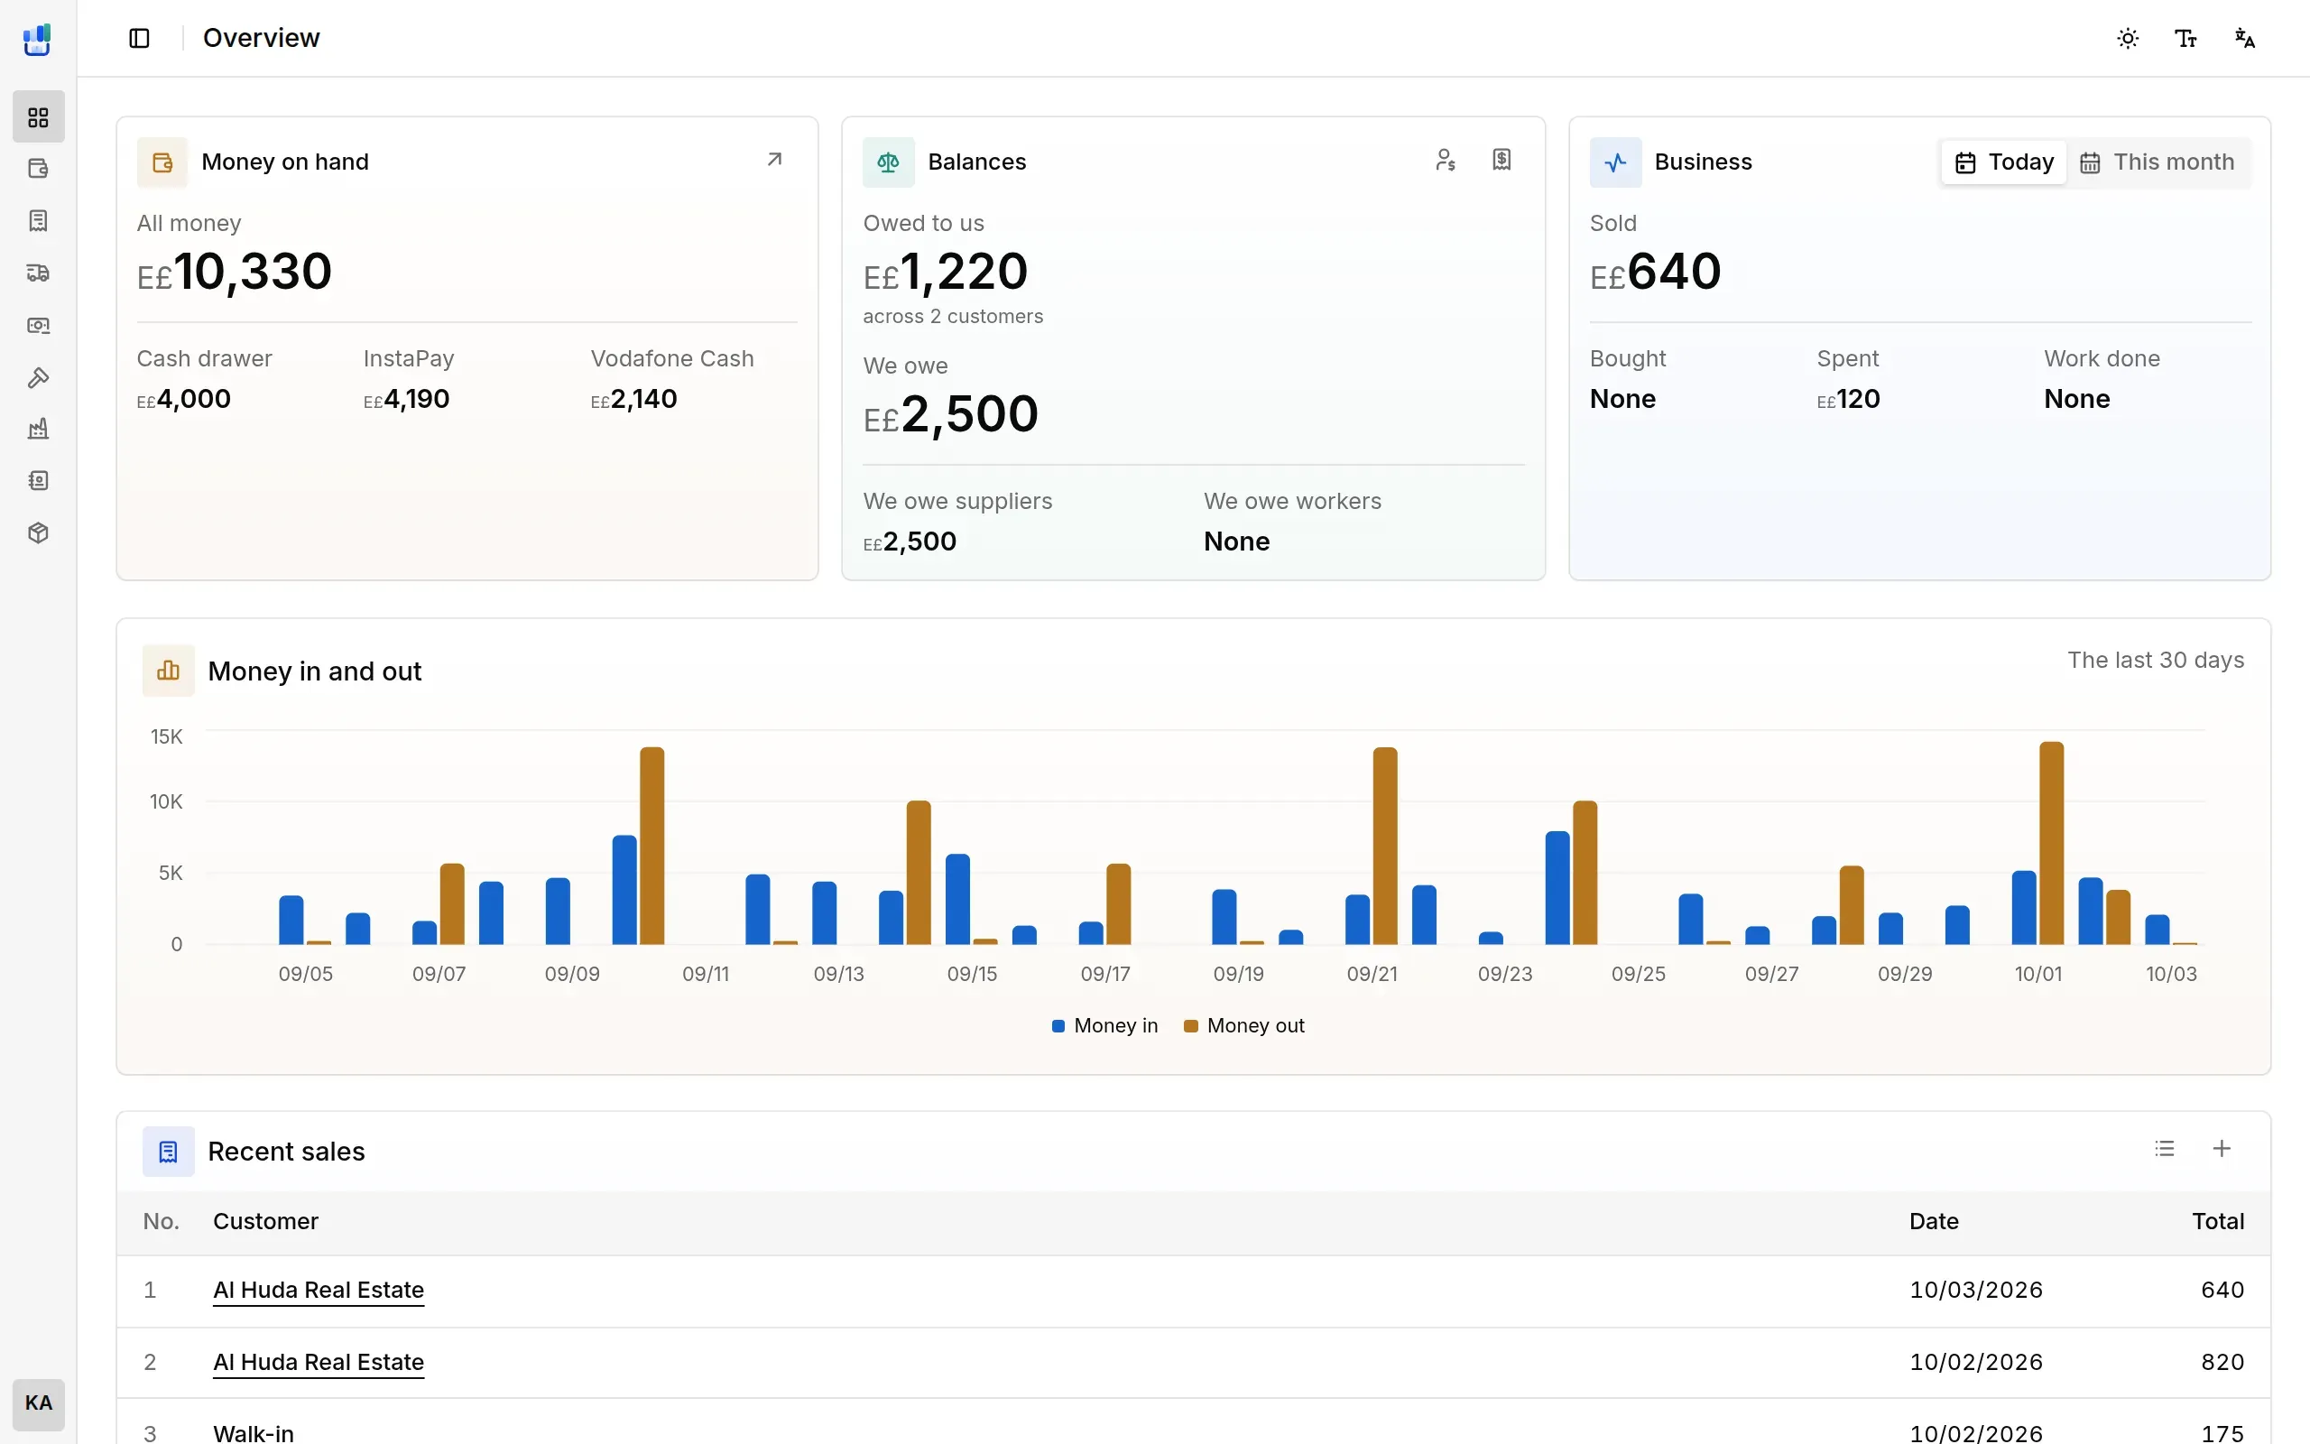Open the factory icon in sidebar
Viewport: 2310px width, 1444px height.
point(38,429)
